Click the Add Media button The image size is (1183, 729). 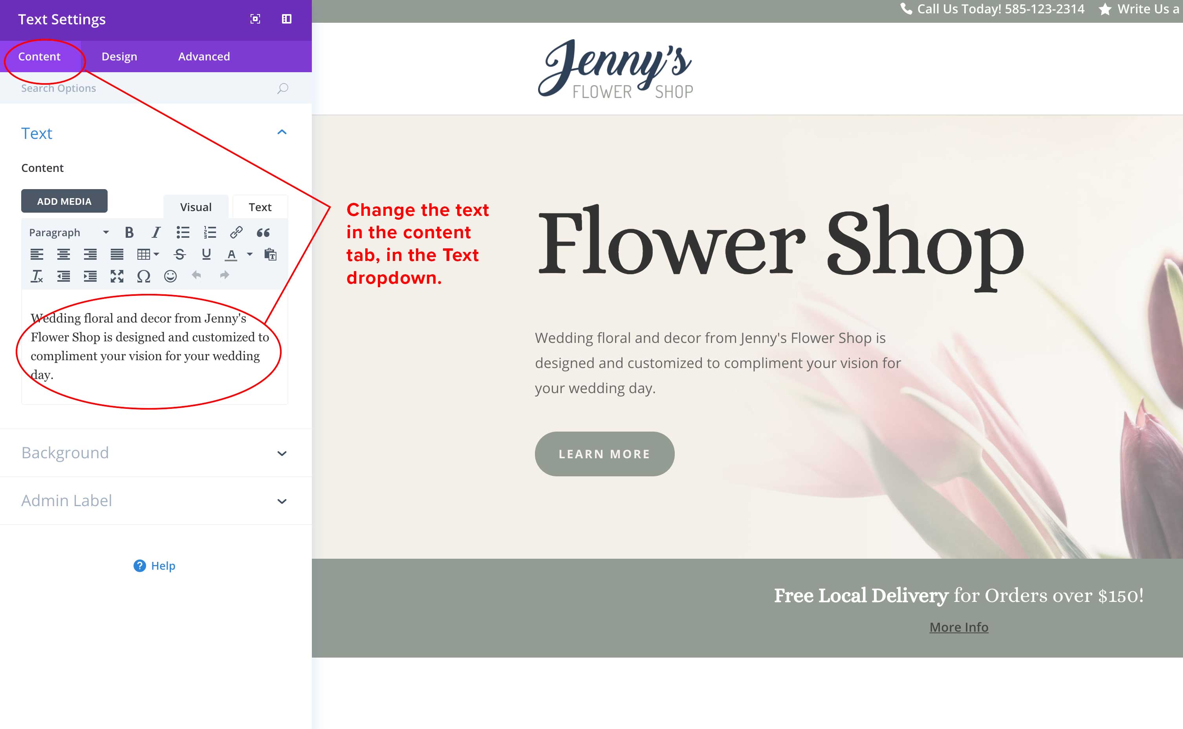[64, 201]
